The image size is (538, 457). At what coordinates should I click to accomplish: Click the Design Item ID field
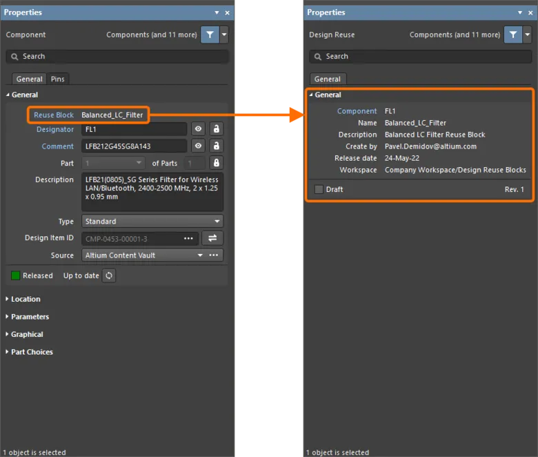tap(140, 238)
